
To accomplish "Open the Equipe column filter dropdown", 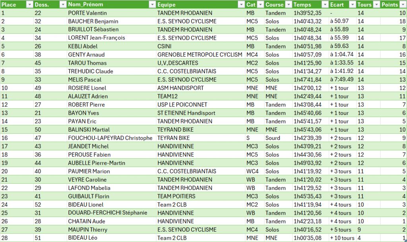I will tap(241, 5).
